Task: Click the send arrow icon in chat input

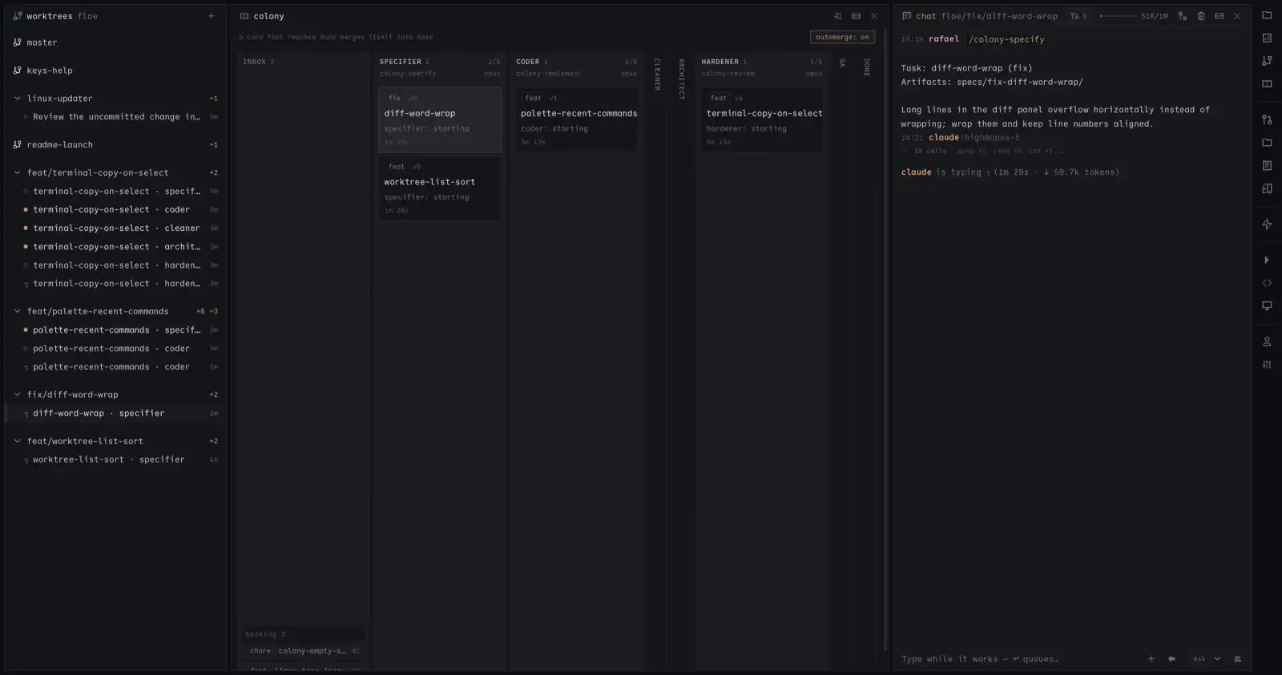Action: [x=1171, y=659]
